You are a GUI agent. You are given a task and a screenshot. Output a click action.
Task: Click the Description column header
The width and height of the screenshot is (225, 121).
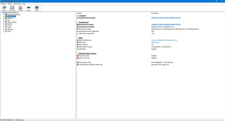click(x=155, y=13)
